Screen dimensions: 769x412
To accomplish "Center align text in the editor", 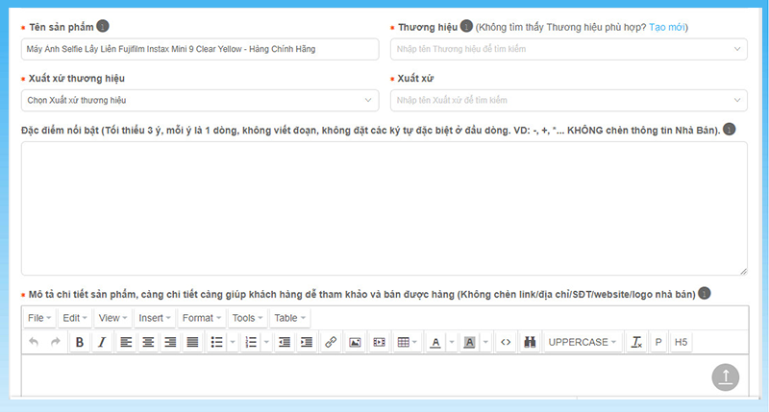I will point(148,342).
